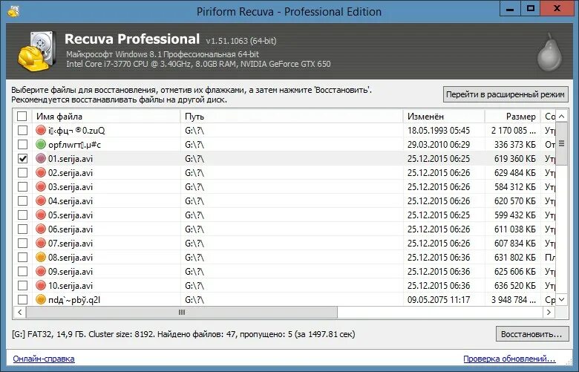Click red status dot of 09.serija.avi
This screenshot has height=372, width=579.
click(41, 272)
